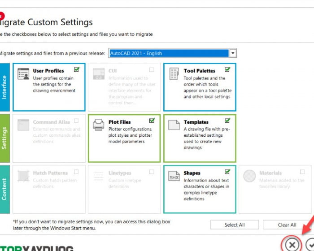Uncheck the Shapes checkbox
Screen dimensions: 314x251
[x=227, y=172]
